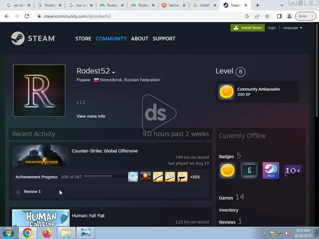This screenshot has width=319, height=239.
Task: Open the number 6 years-of-service badge
Action: (249, 170)
